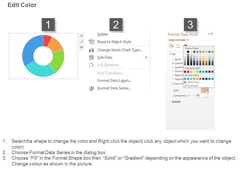Click the Transparency percentage field
This screenshot has height=181, width=242.
(201, 96)
